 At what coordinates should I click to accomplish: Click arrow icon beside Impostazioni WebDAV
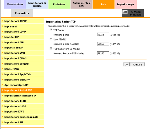[3, 79]
